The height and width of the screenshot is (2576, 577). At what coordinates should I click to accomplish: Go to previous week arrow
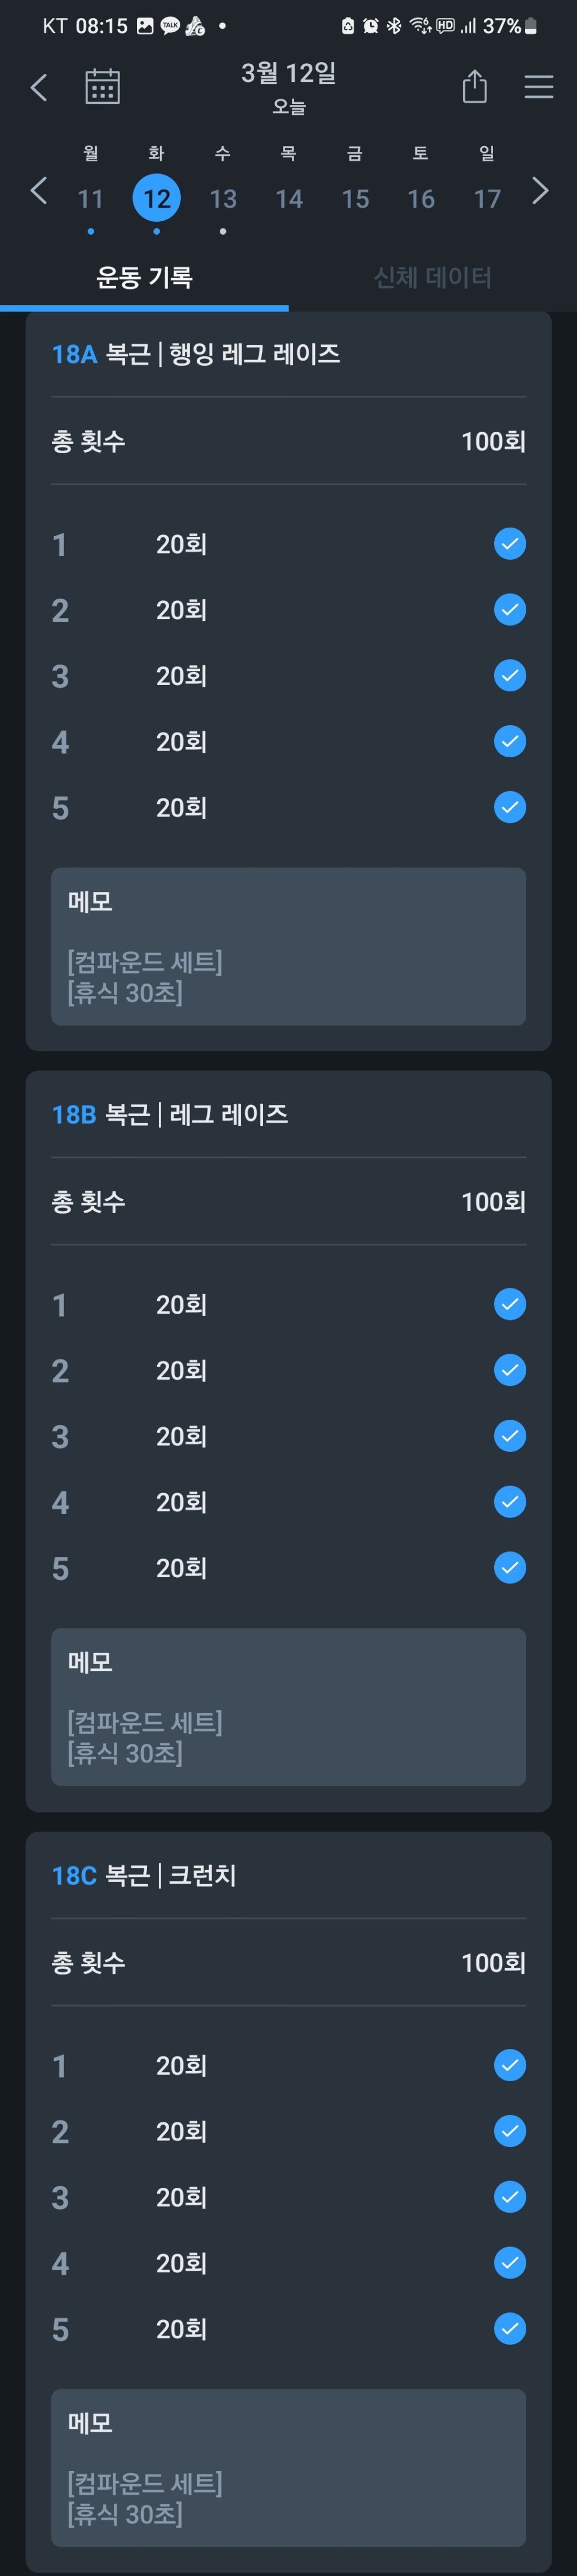[x=39, y=190]
